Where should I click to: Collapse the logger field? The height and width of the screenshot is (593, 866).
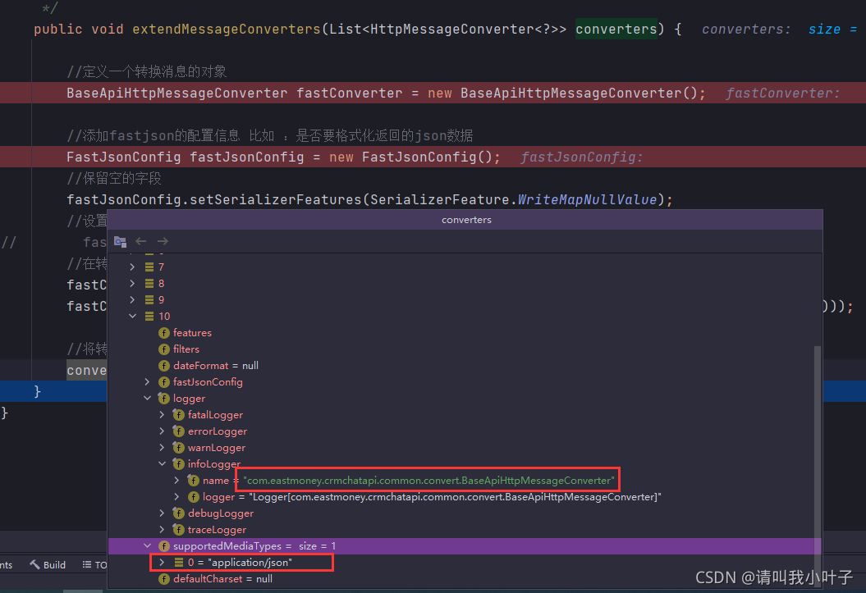pos(147,399)
